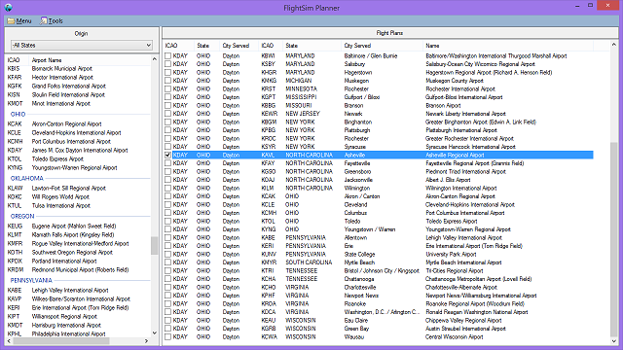The image size is (623, 350).
Task: Select Syracuse Hancock International Airport row
Action: click(x=379, y=147)
